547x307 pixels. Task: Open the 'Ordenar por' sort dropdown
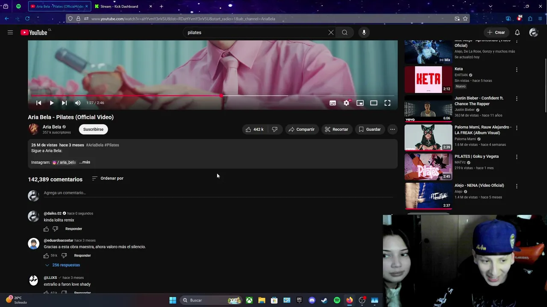(x=108, y=178)
